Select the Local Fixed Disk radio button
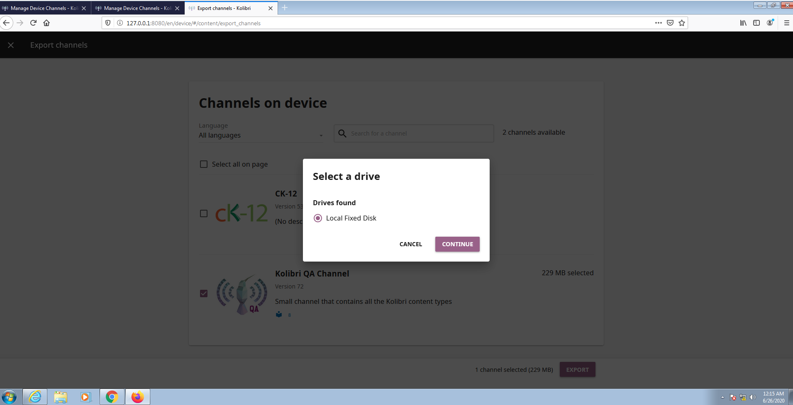This screenshot has width=793, height=405. pos(318,218)
